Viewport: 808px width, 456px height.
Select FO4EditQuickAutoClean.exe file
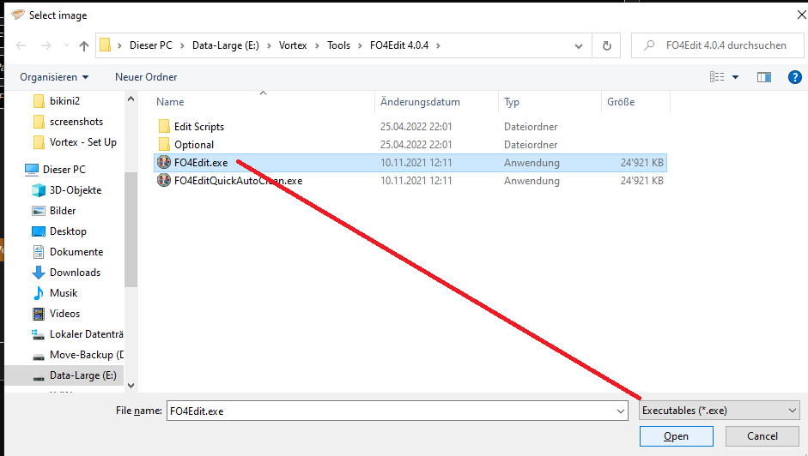(238, 181)
